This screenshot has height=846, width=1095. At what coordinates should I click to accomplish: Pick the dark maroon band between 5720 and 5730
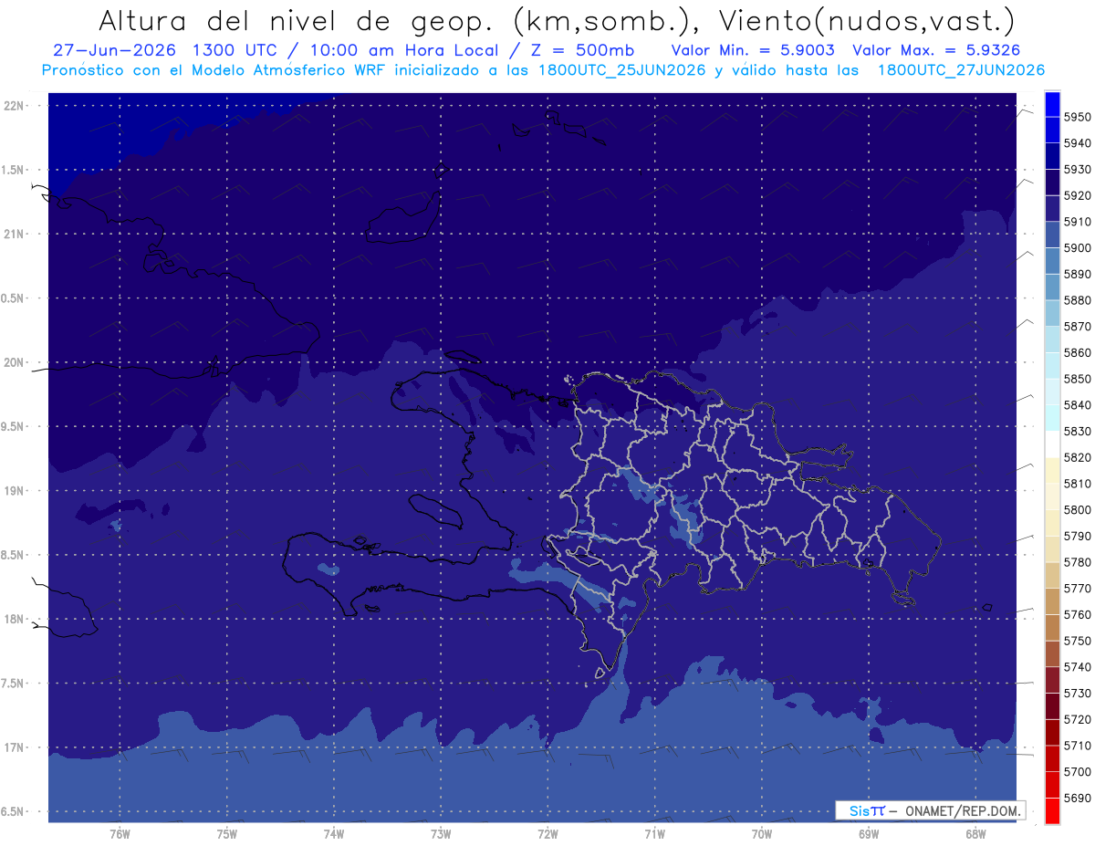coord(1051,706)
